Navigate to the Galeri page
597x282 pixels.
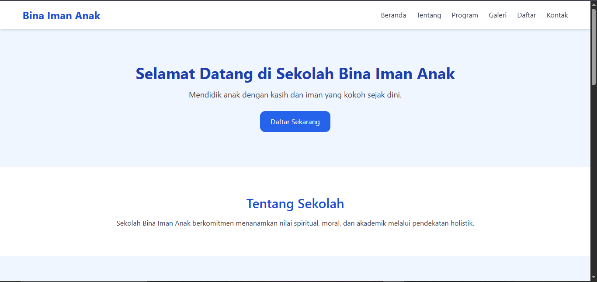(x=497, y=15)
